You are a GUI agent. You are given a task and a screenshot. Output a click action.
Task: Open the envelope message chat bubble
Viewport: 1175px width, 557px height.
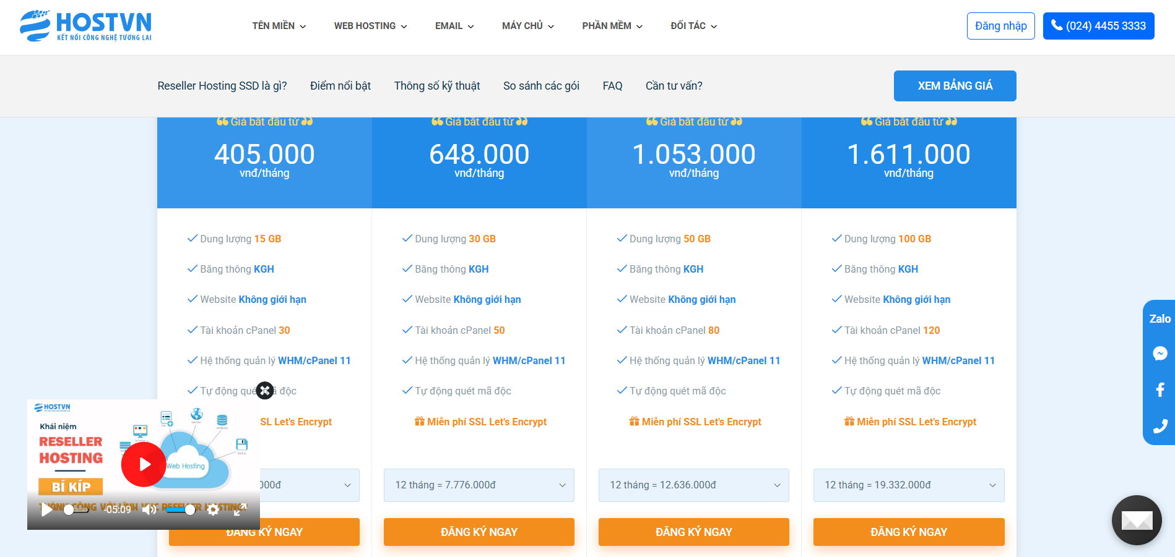(x=1136, y=520)
